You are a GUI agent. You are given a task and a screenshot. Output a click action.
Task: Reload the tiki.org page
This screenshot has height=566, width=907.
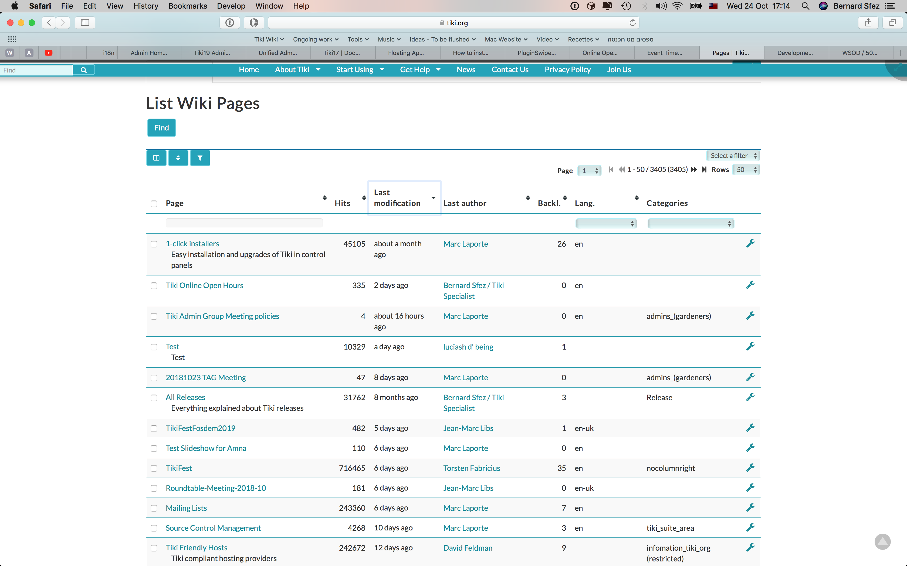click(x=633, y=23)
